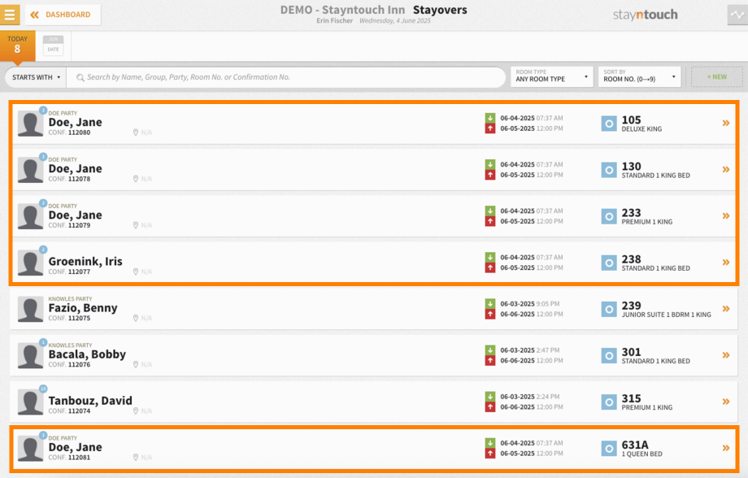Click room status icon for room 631A
Screen dimensions: 748x478
pyautogui.click(x=609, y=449)
